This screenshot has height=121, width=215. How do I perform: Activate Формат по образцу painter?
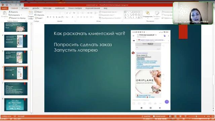pyautogui.click(x=17, y=18)
